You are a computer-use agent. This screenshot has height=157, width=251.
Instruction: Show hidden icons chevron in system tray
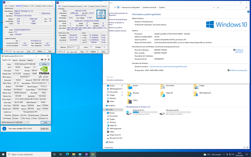coord(224,154)
